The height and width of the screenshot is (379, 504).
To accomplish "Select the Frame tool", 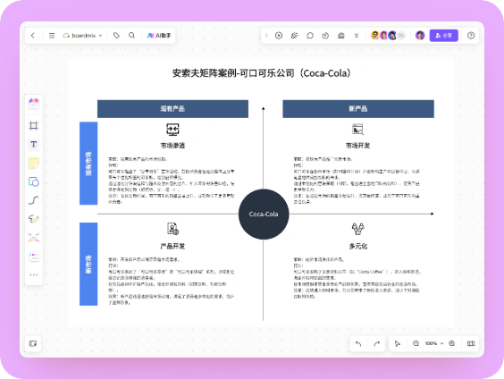I will click(33, 125).
